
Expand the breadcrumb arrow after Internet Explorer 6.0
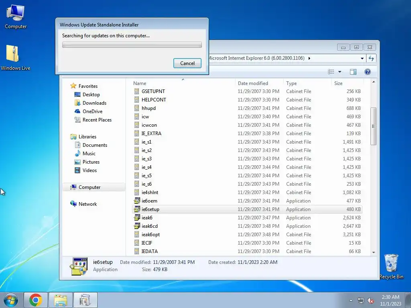click(309, 58)
